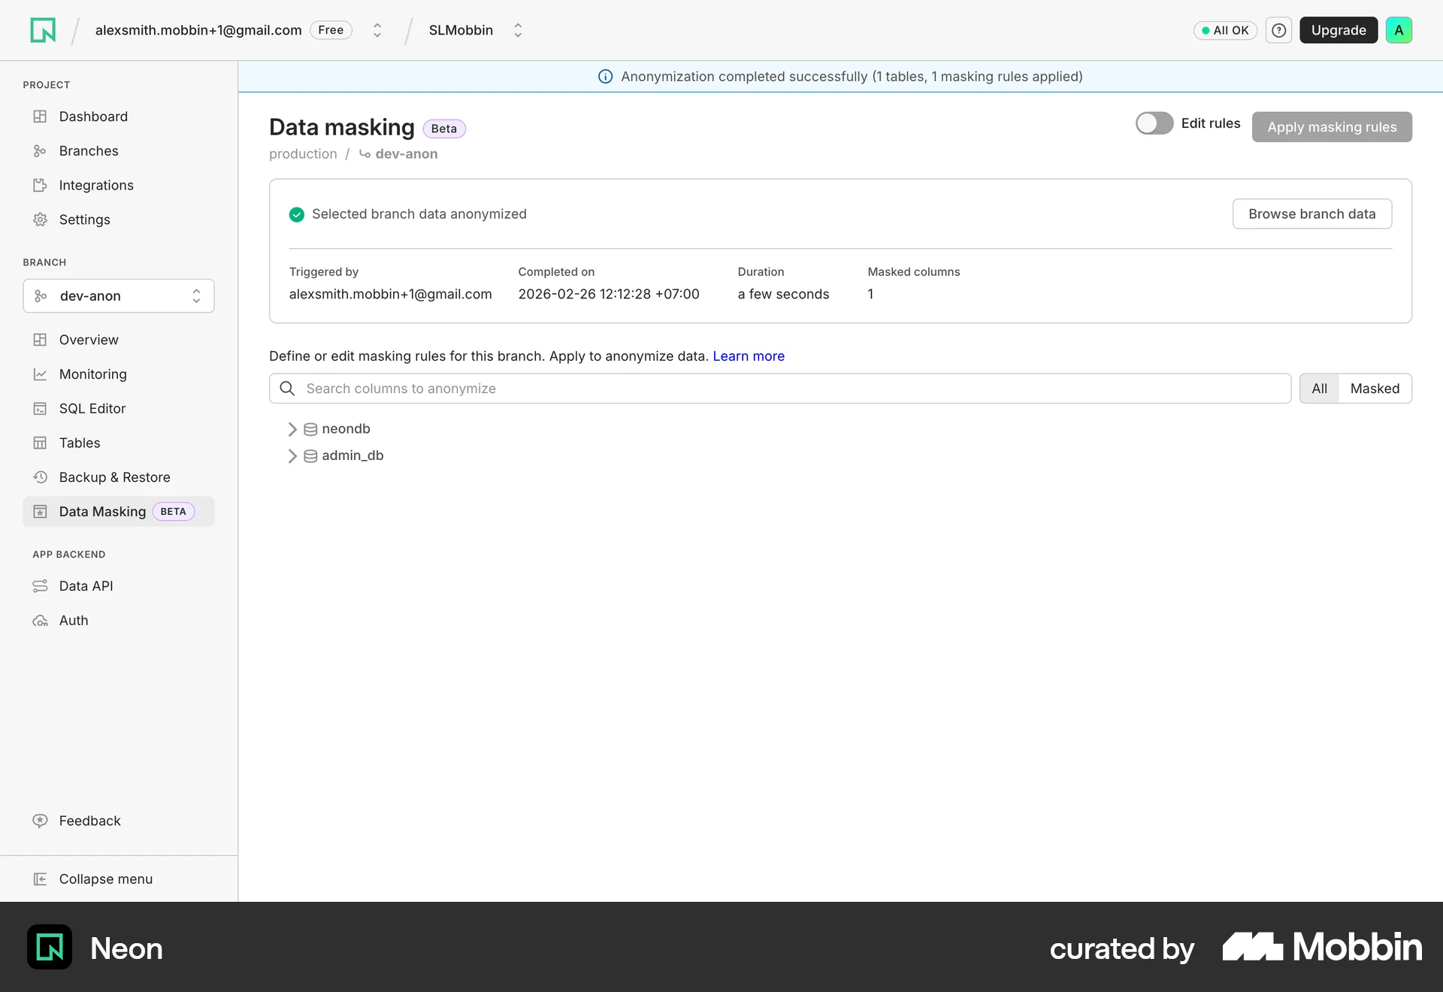Click the branch icon beside dev-anon breadcrumb

pyautogui.click(x=365, y=154)
